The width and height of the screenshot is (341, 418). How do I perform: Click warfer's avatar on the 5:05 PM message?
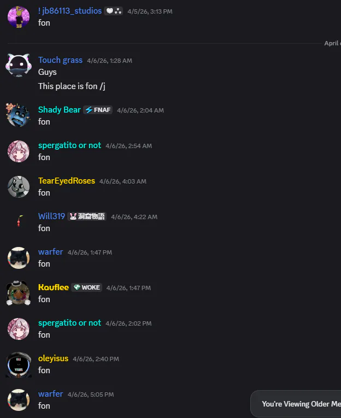(x=19, y=400)
